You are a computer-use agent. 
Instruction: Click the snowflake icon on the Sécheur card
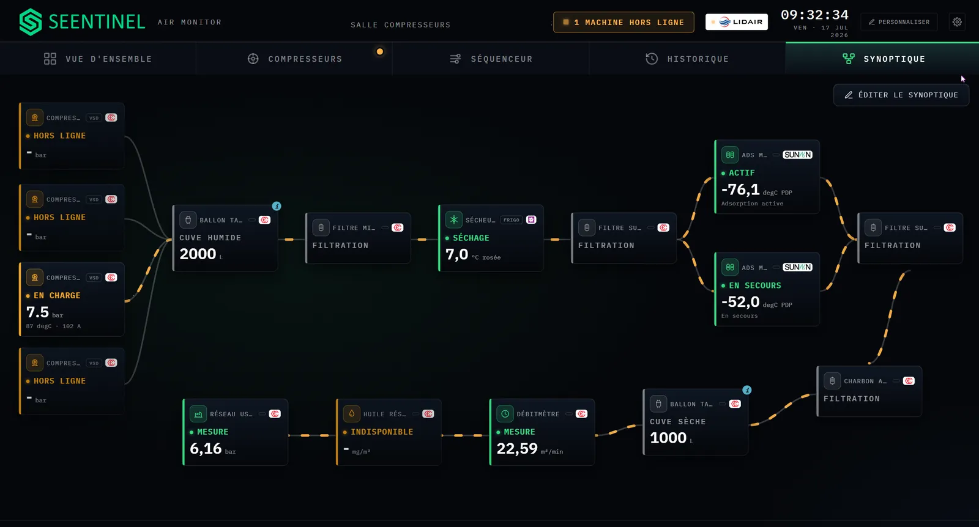[x=454, y=219]
